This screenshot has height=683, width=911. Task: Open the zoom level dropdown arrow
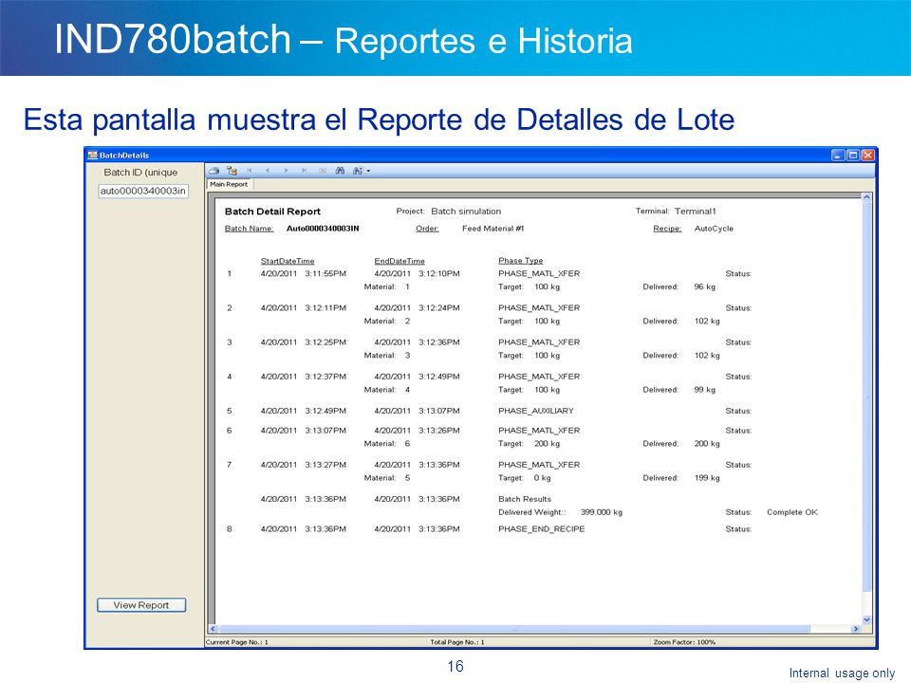(x=368, y=172)
